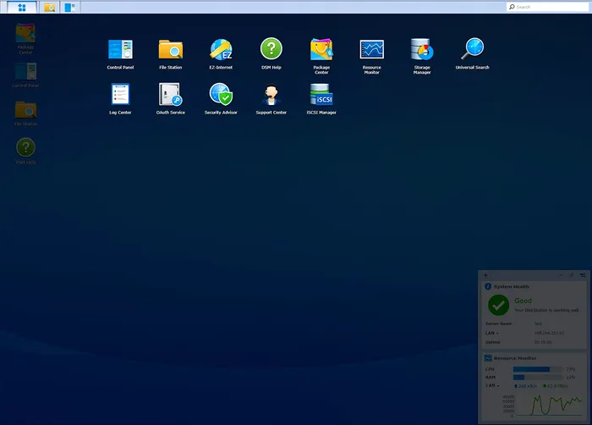Switch to File Station in the taskbar
The image size is (592, 425).
(49, 7)
